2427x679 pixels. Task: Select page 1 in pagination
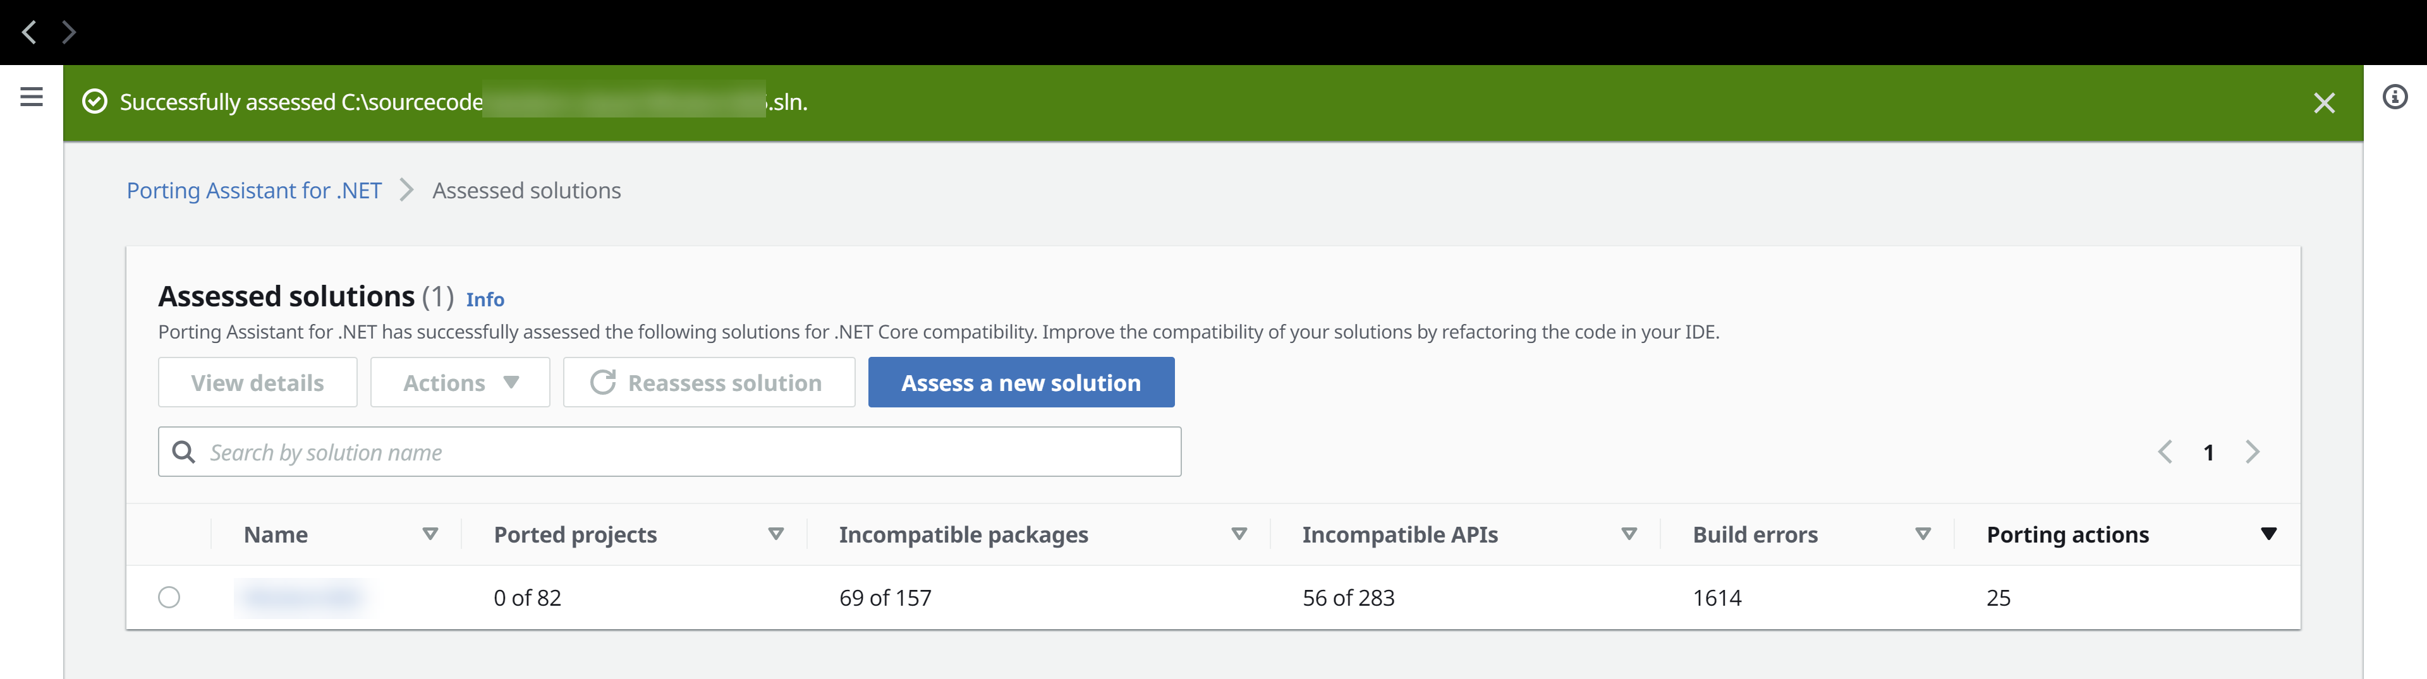tap(2208, 453)
